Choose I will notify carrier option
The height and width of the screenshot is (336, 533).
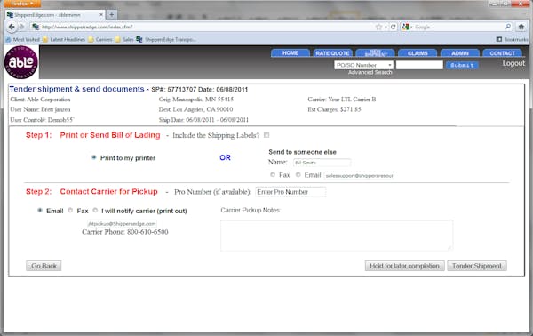pos(95,211)
